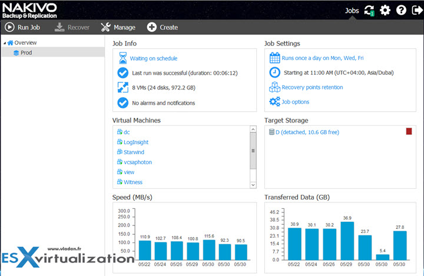Open the Starwind virtual machine link
The height and width of the screenshot is (276, 424).
134,152
